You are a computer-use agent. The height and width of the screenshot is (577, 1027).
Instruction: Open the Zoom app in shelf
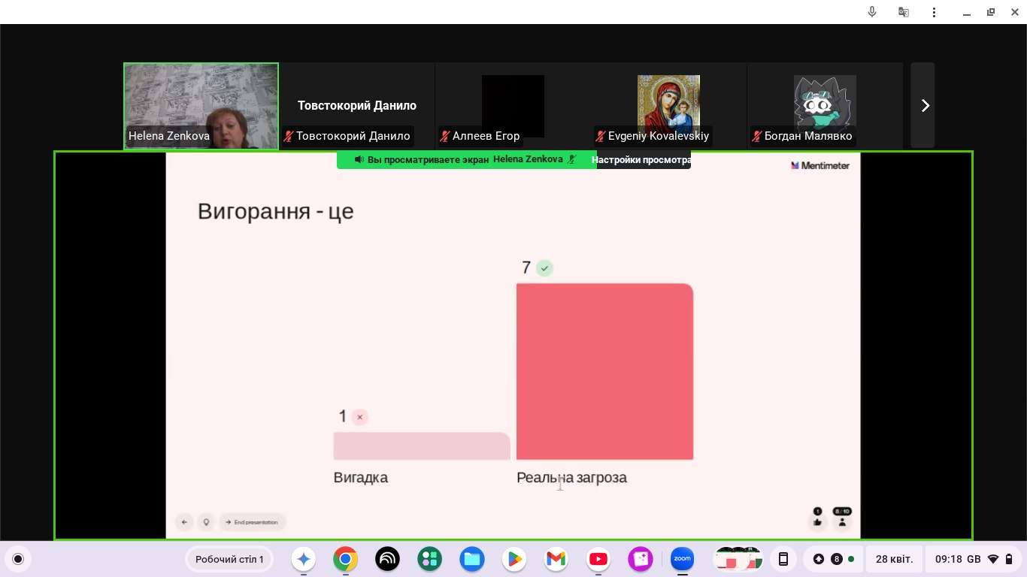coord(682,559)
